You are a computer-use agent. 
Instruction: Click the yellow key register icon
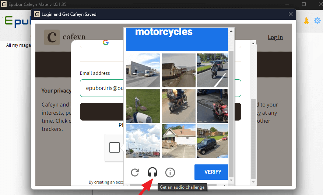(306, 21)
